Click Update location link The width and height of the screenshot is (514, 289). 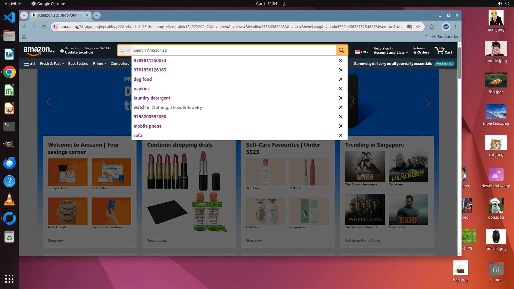tap(79, 52)
